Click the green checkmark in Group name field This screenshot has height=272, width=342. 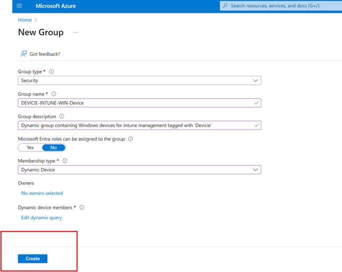click(x=256, y=103)
